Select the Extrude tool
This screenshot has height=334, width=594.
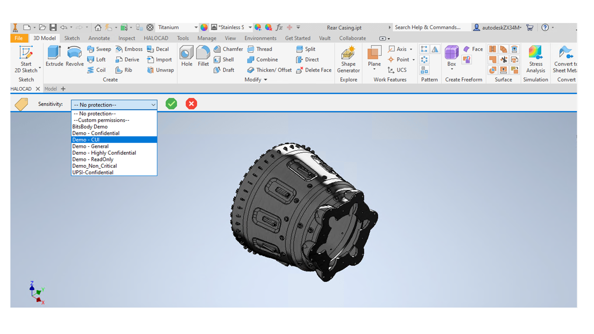[54, 56]
